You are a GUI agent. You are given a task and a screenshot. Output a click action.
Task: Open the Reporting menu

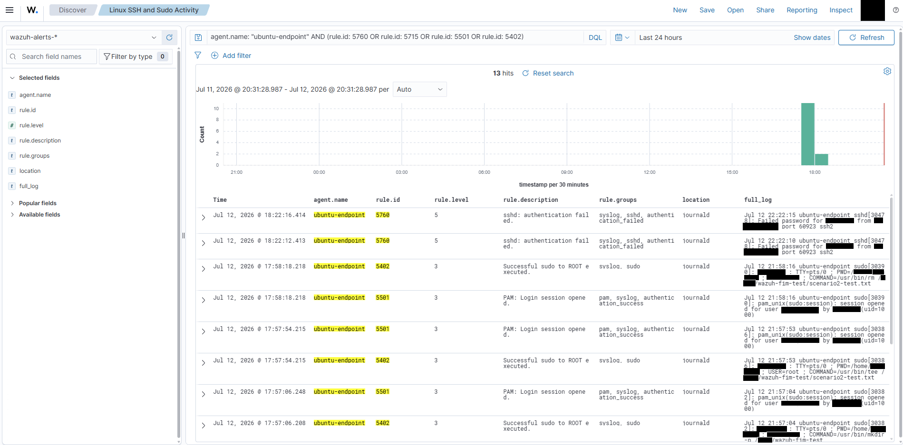pos(802,10)
